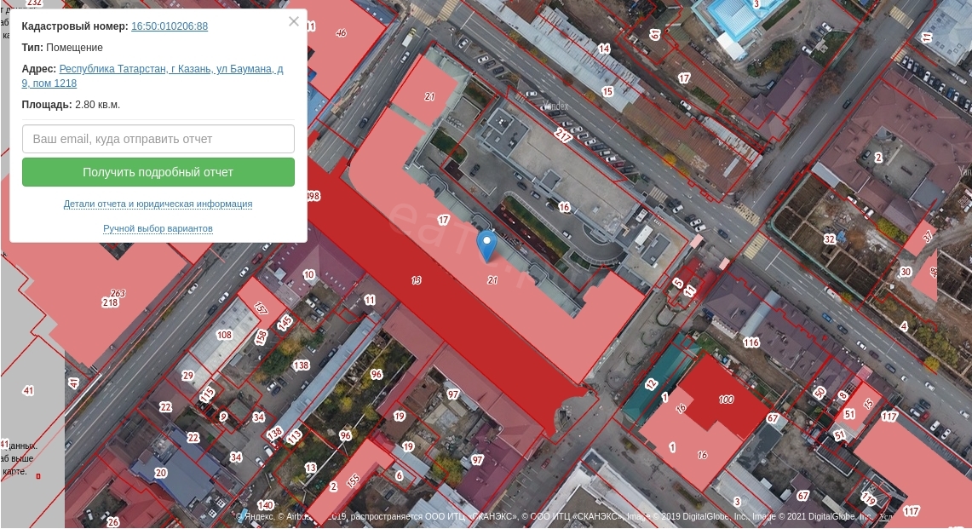Select the dark red parcel labeled 100
The height and width of the screenshot is (529, 972).
tap(726, 400)
